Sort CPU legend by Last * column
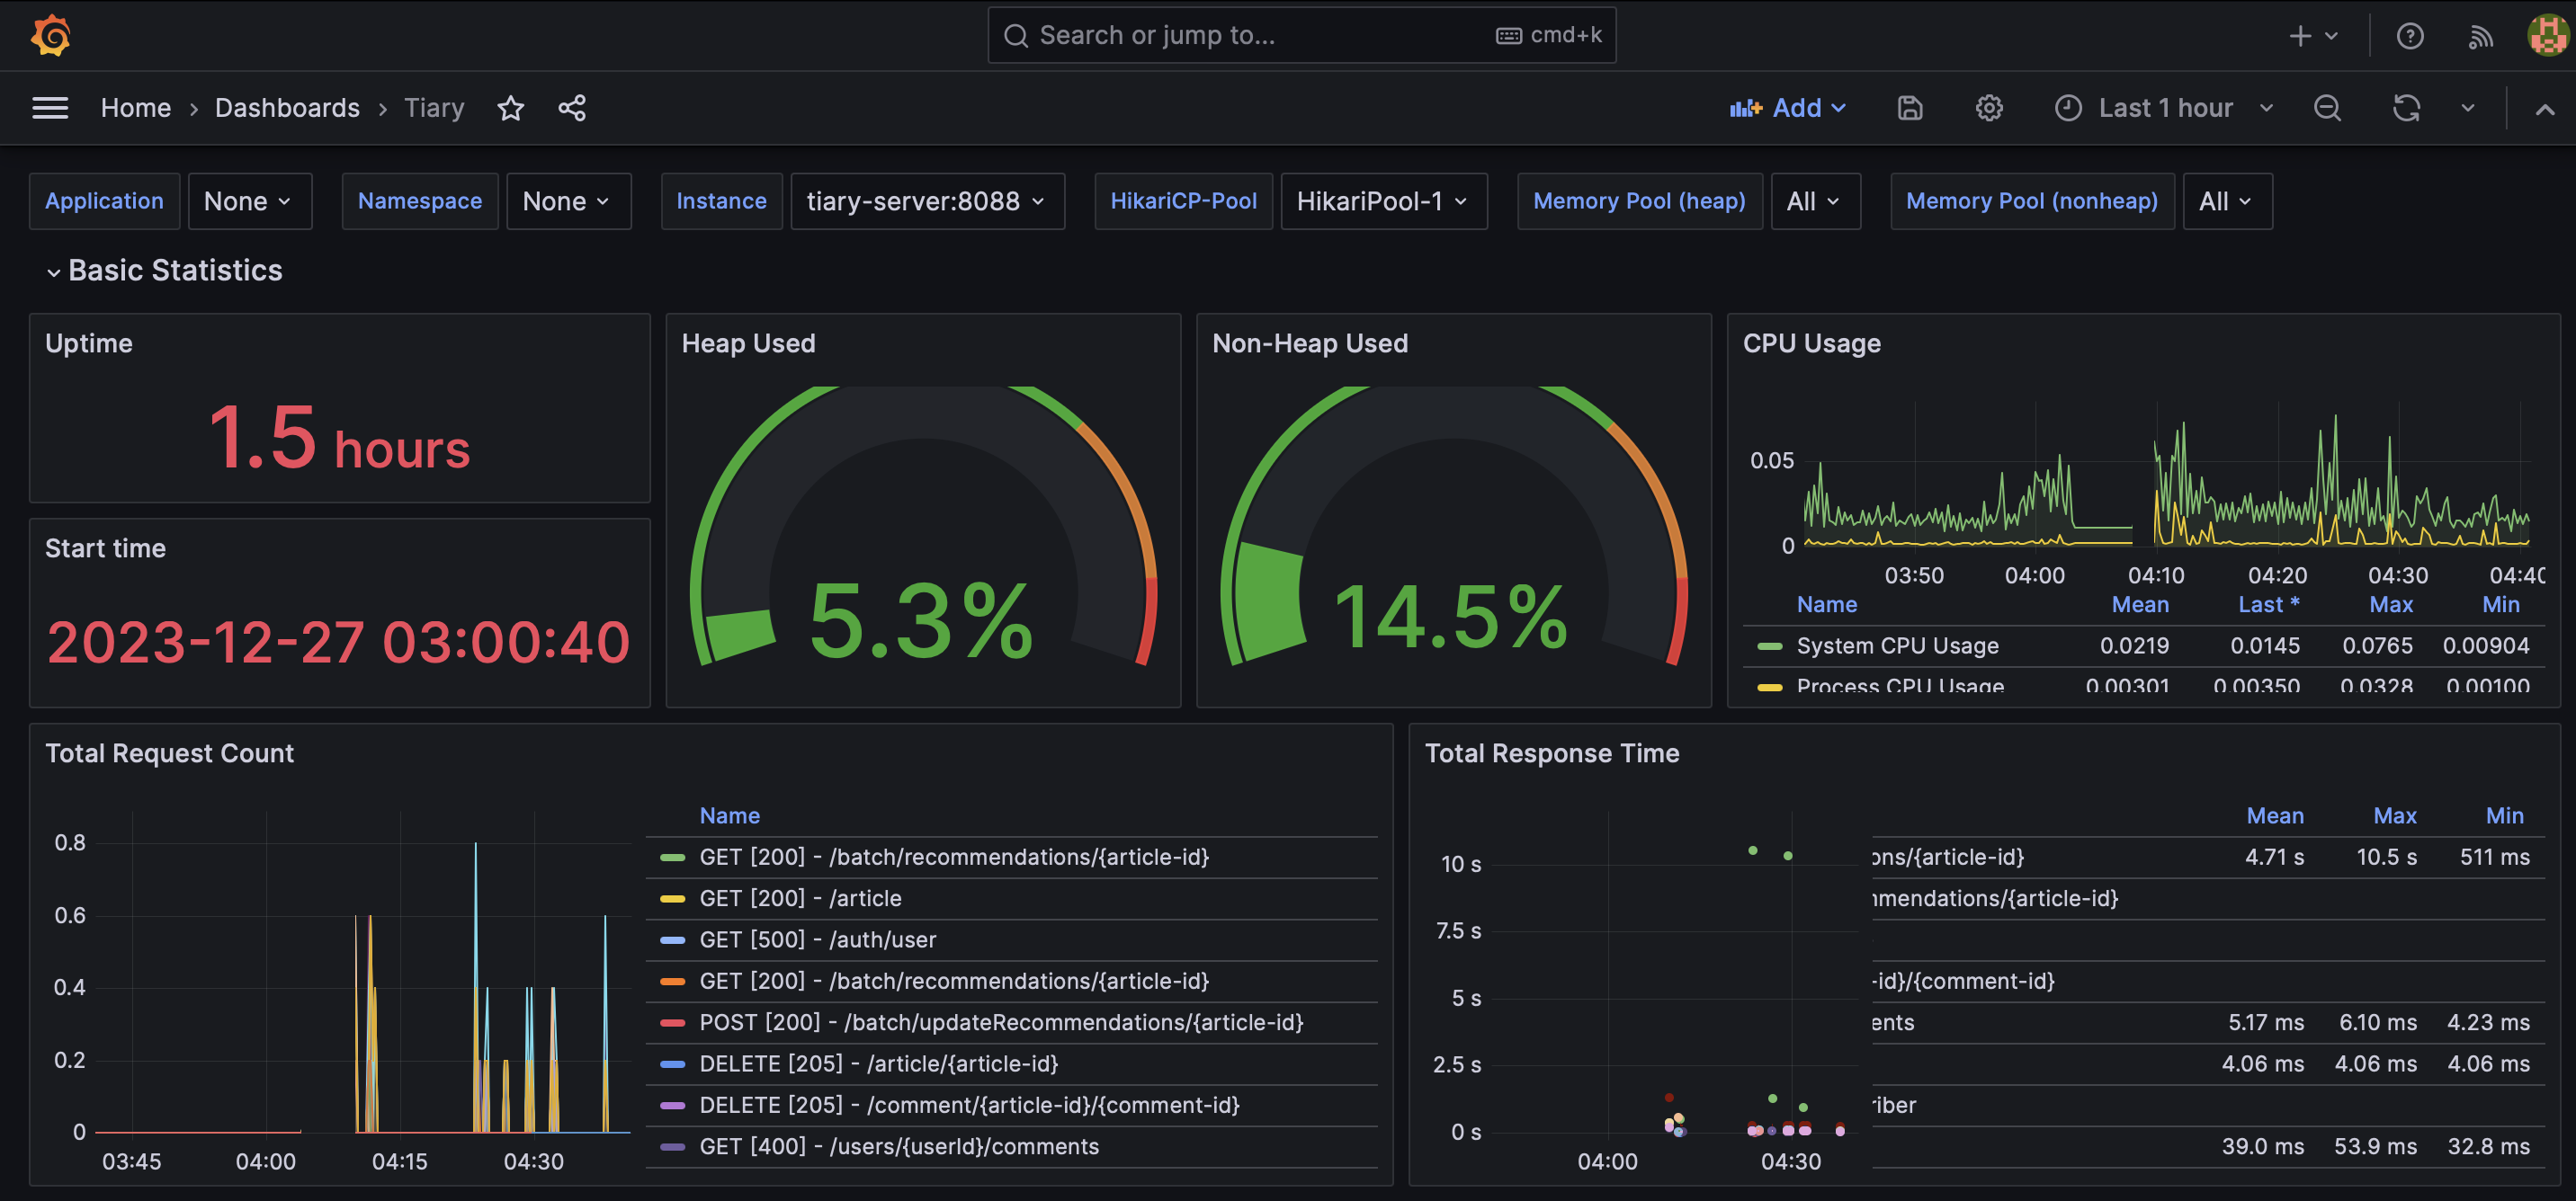This screenshot has height=1201, width=2576. [x=2268, y=604]
